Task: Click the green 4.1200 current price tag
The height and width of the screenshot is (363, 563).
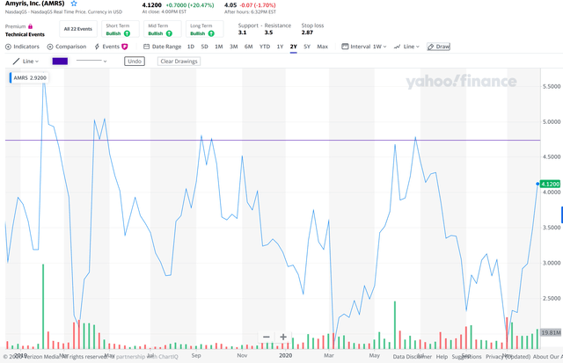Action: pyautogui.click(x=550, y=184)
